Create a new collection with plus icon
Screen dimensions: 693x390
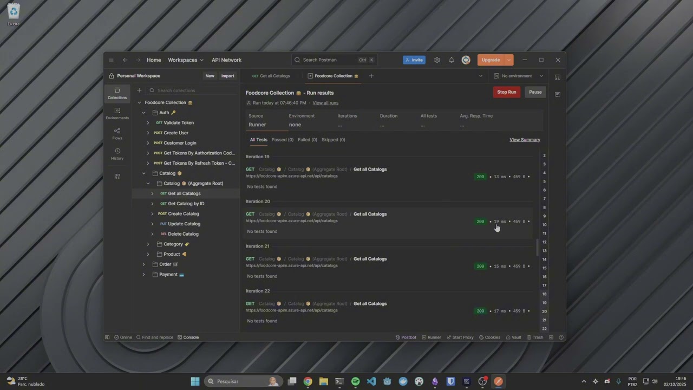(x=139, y=90)
